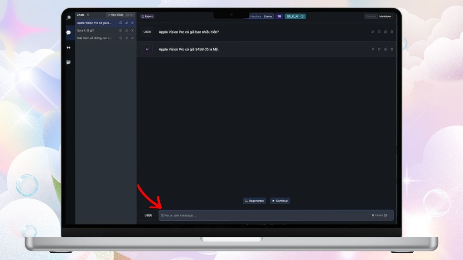Delete the 'Sora AI là gì?' chat
The width and height of the screenshot is (463, 260).
(132, 30)
